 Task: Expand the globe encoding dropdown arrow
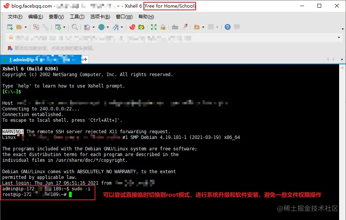click(x=108, y=27)
